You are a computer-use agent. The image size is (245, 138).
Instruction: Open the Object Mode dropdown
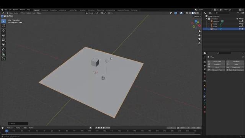click(x=13, y=13)
